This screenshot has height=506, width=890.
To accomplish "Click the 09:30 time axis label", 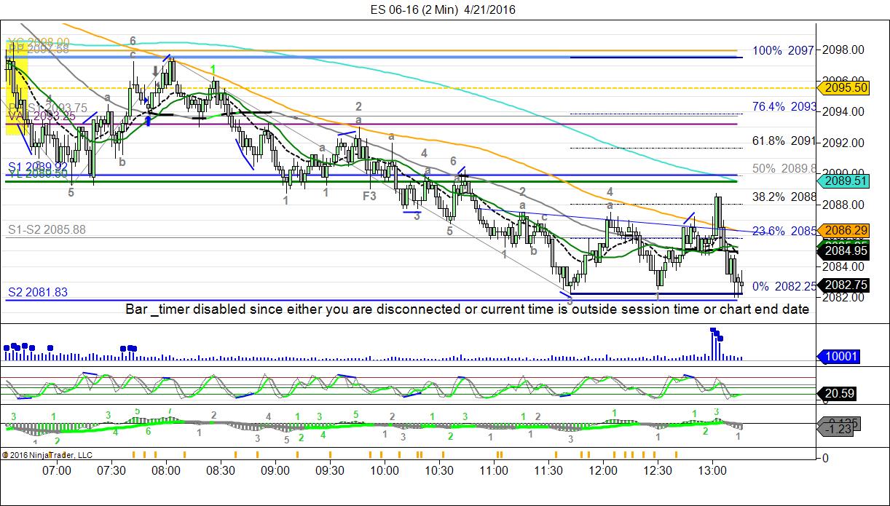I will 330,470.
